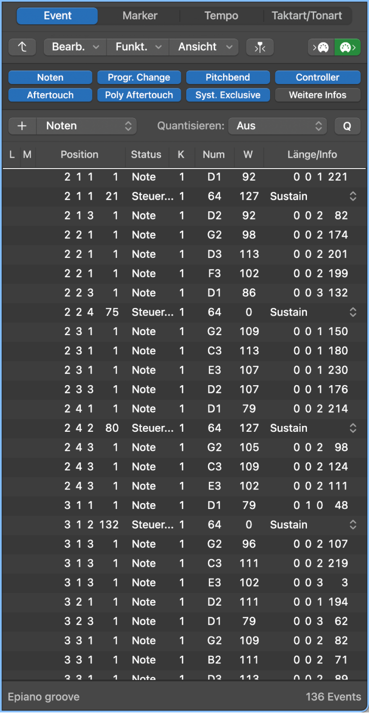Image resolution: width=369 pixels, height=713 pixels.
Task: Click the Catch Playhead button
Action: coord(260,47)
